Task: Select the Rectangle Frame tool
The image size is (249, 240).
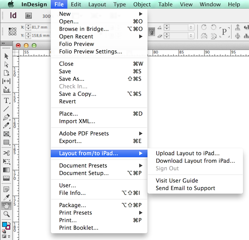Action: [6, 134]
